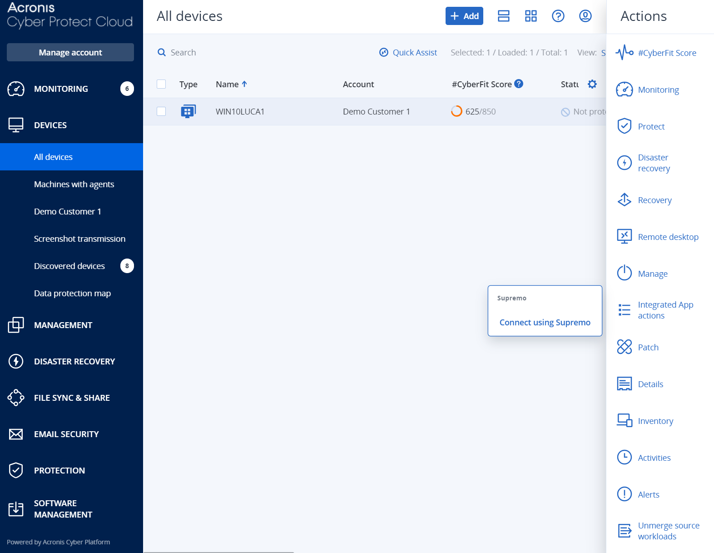Click the Software Management download icon
The width and height of the screenshot is (714, 553).
click(x=16, y=509)
